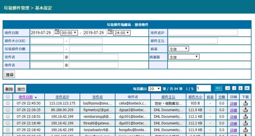Click the 放行 release button
The width and height of the screenshot is (255, 136).
click(x=21, y=89)
